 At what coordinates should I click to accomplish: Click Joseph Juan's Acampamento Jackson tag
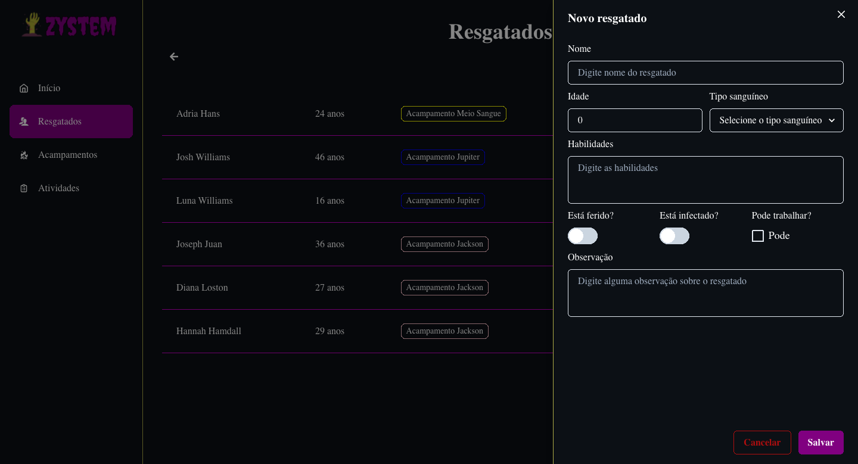444,244
